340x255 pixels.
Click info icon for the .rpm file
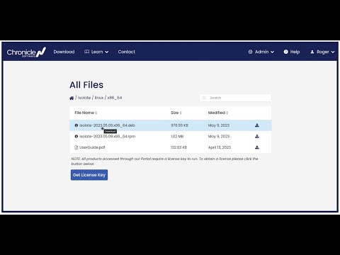(x=76, y=137)
